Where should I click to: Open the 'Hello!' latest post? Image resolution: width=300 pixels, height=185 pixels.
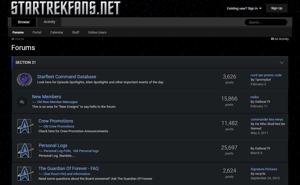pos(255,97)
